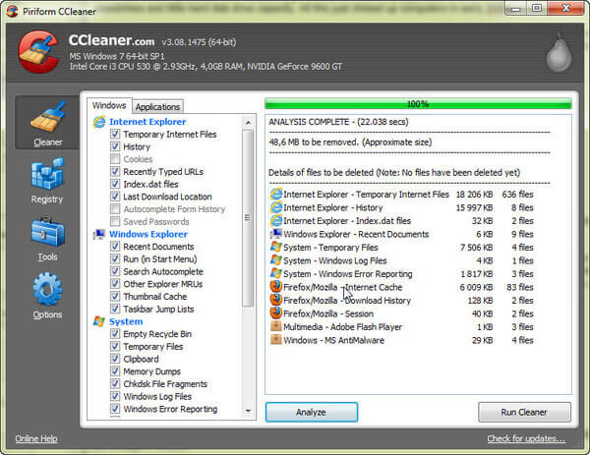590x455 pixels.
Task: Select 'ANALYSIS COMPLETE - (22.038 secs)' text
Action: (x=338, y=122)
